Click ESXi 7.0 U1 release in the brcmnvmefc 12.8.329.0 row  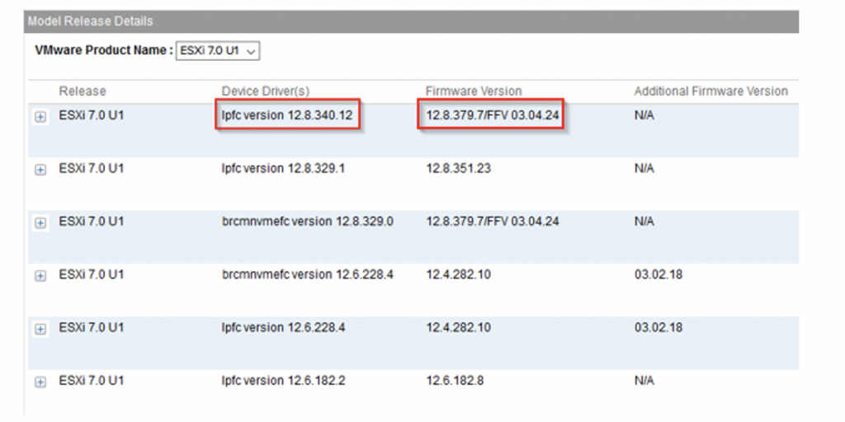[91, 221]
